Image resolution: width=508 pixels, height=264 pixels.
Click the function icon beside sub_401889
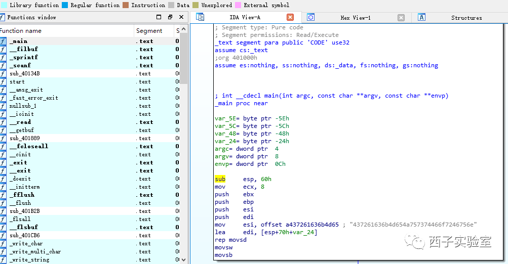3,138
